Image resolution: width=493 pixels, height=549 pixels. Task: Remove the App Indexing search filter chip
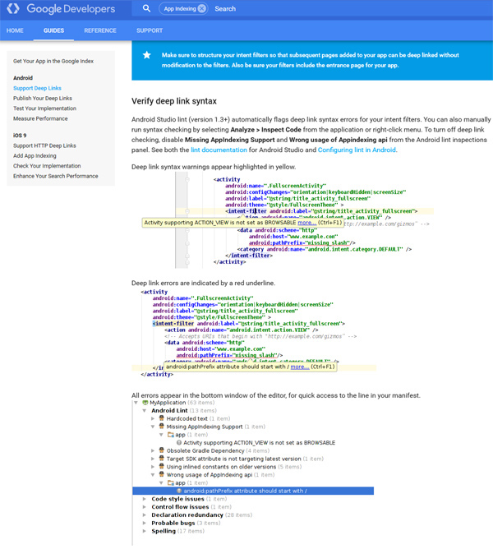click(202, 9)
